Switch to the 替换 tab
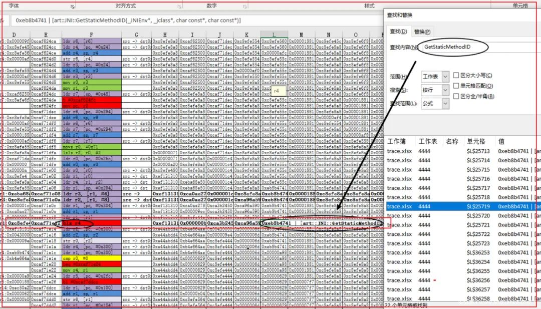541x309 pixels. 422,32
